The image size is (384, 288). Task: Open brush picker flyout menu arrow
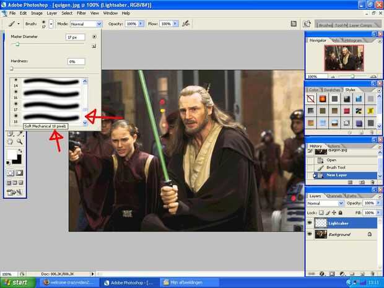coord(94,37)
